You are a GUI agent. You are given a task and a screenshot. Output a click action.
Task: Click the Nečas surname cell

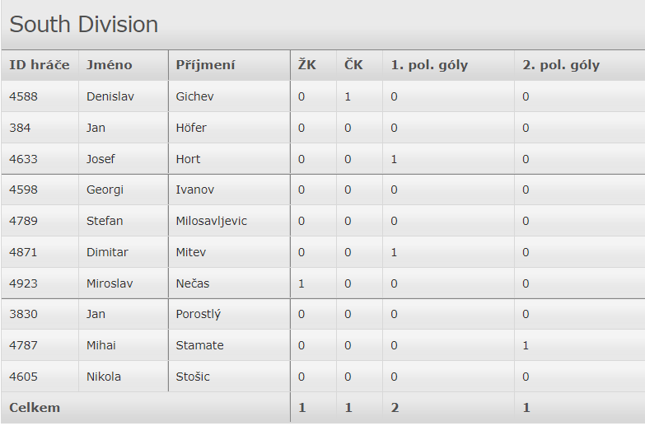(193, 283)
